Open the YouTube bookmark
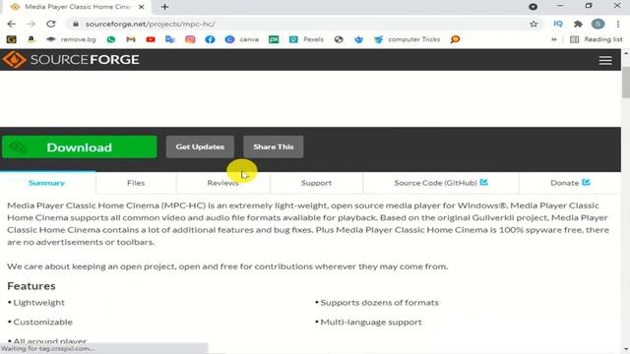630x354 pixels. coord(151,39)
